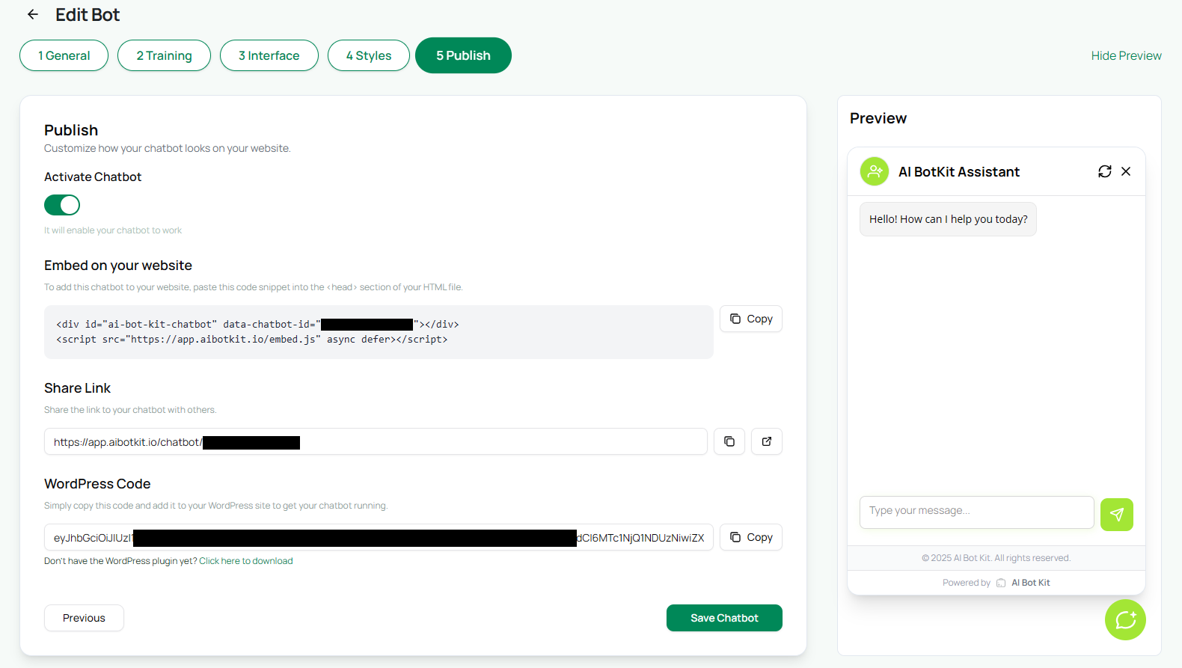This screenshot has width=1182, height=668.
Task: Click the Hide Preview link
Action: (x=1126, y=55)
